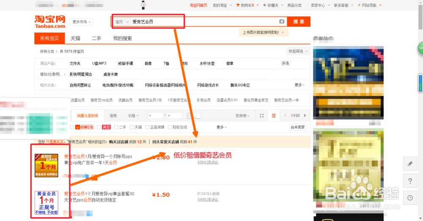Viewport: 423px width, 221px height.
Task: Open the favorites star 收藏夹
Action: click(x=273, y=5)
